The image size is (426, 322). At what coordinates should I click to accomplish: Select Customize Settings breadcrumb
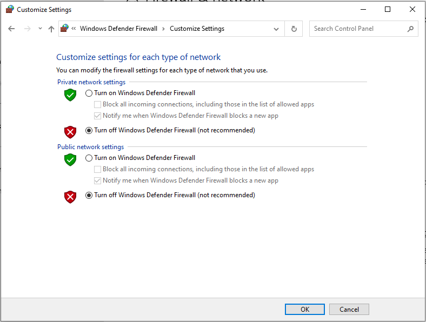tap(197, 29)
